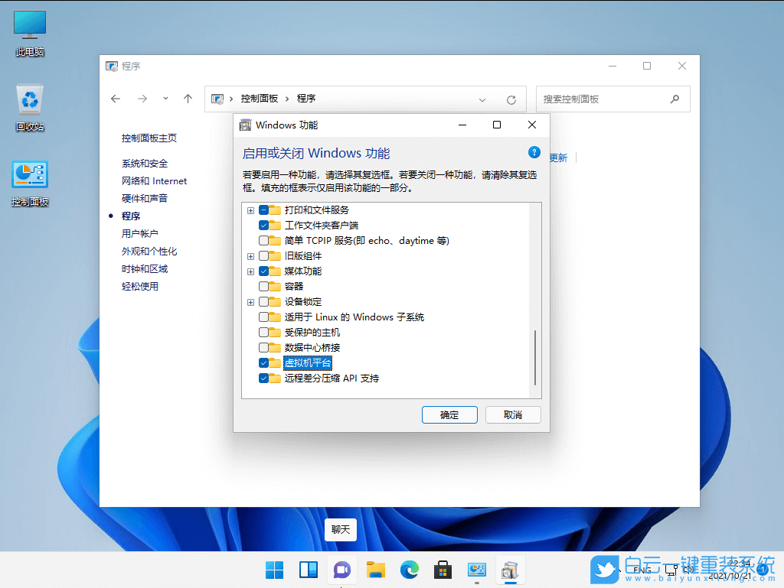784x588 pixels.
Task: Select the 此电脑 desktop icon
Action: pos(29,23)
